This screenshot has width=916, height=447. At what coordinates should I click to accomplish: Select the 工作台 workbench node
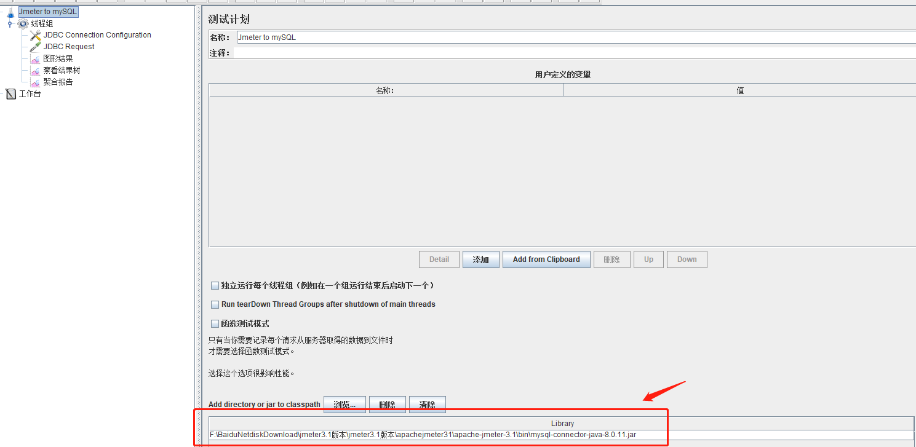30,94
